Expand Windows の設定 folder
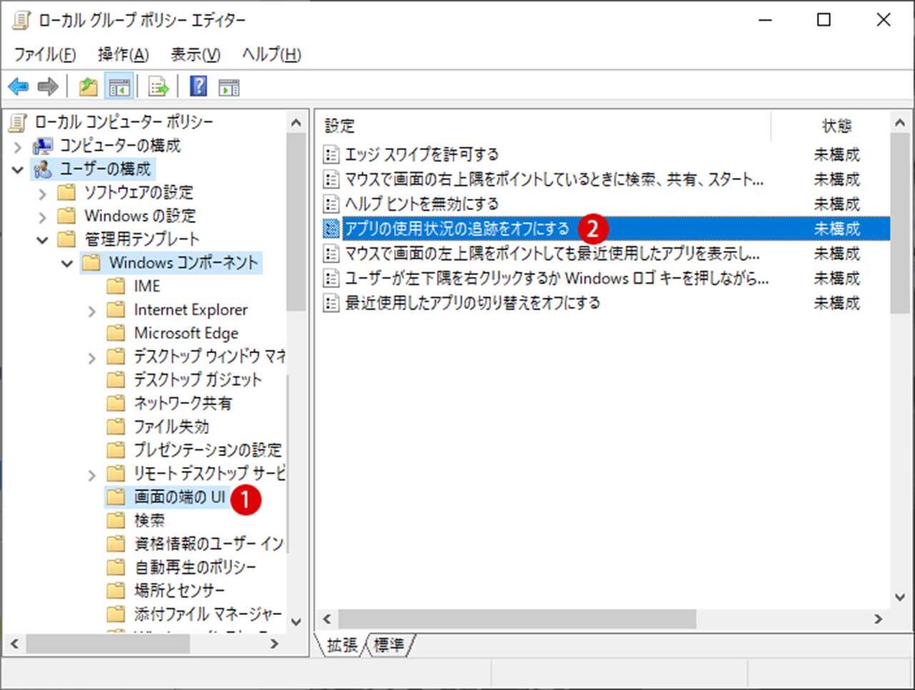The height and width of the screenshot is (690, 915). coord(42,217)
